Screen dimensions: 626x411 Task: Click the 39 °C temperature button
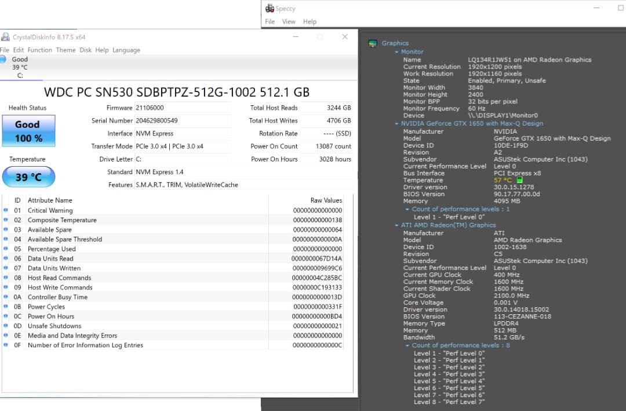pyautogui.click(x=28, y=177)
